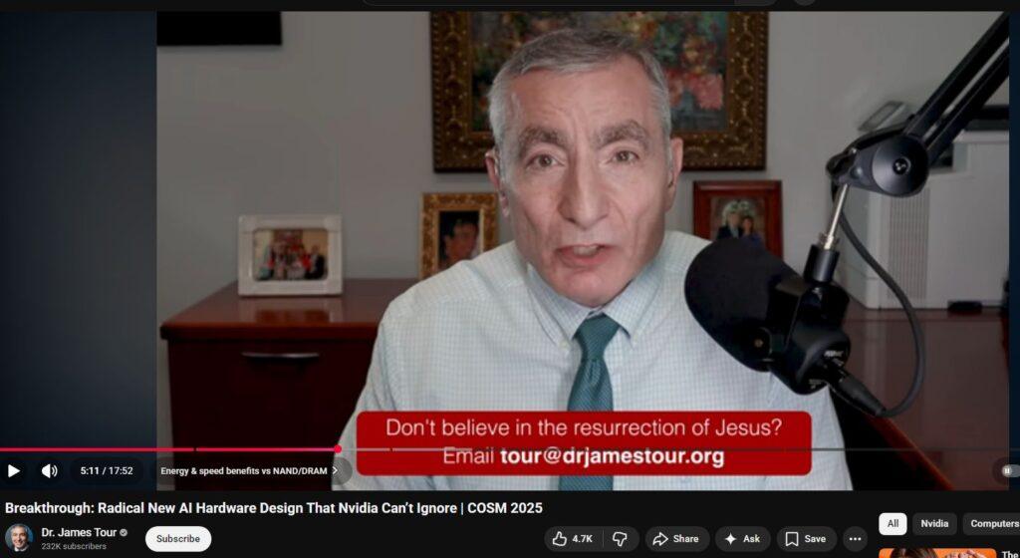Open Dr. James Tour channel avatar
The height and width of the screenshot is (558, 1020).
click(19, 538)
